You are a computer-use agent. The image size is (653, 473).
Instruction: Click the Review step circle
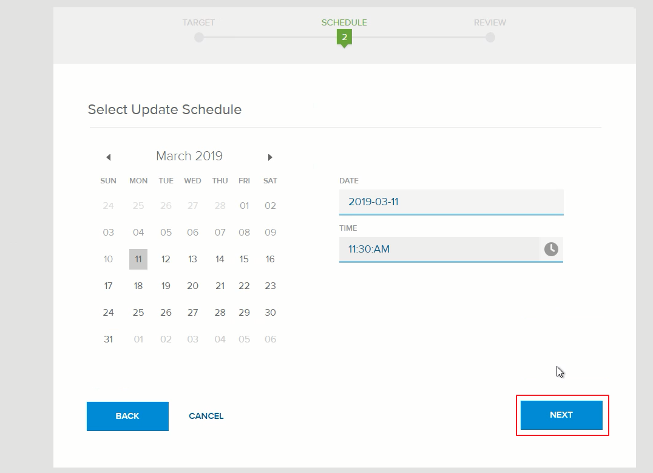click(490, 38)
